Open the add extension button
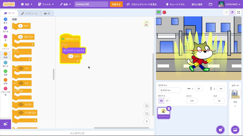Viewport: 243px width, 136px height. pyautogui.click(x=5, y=124)
